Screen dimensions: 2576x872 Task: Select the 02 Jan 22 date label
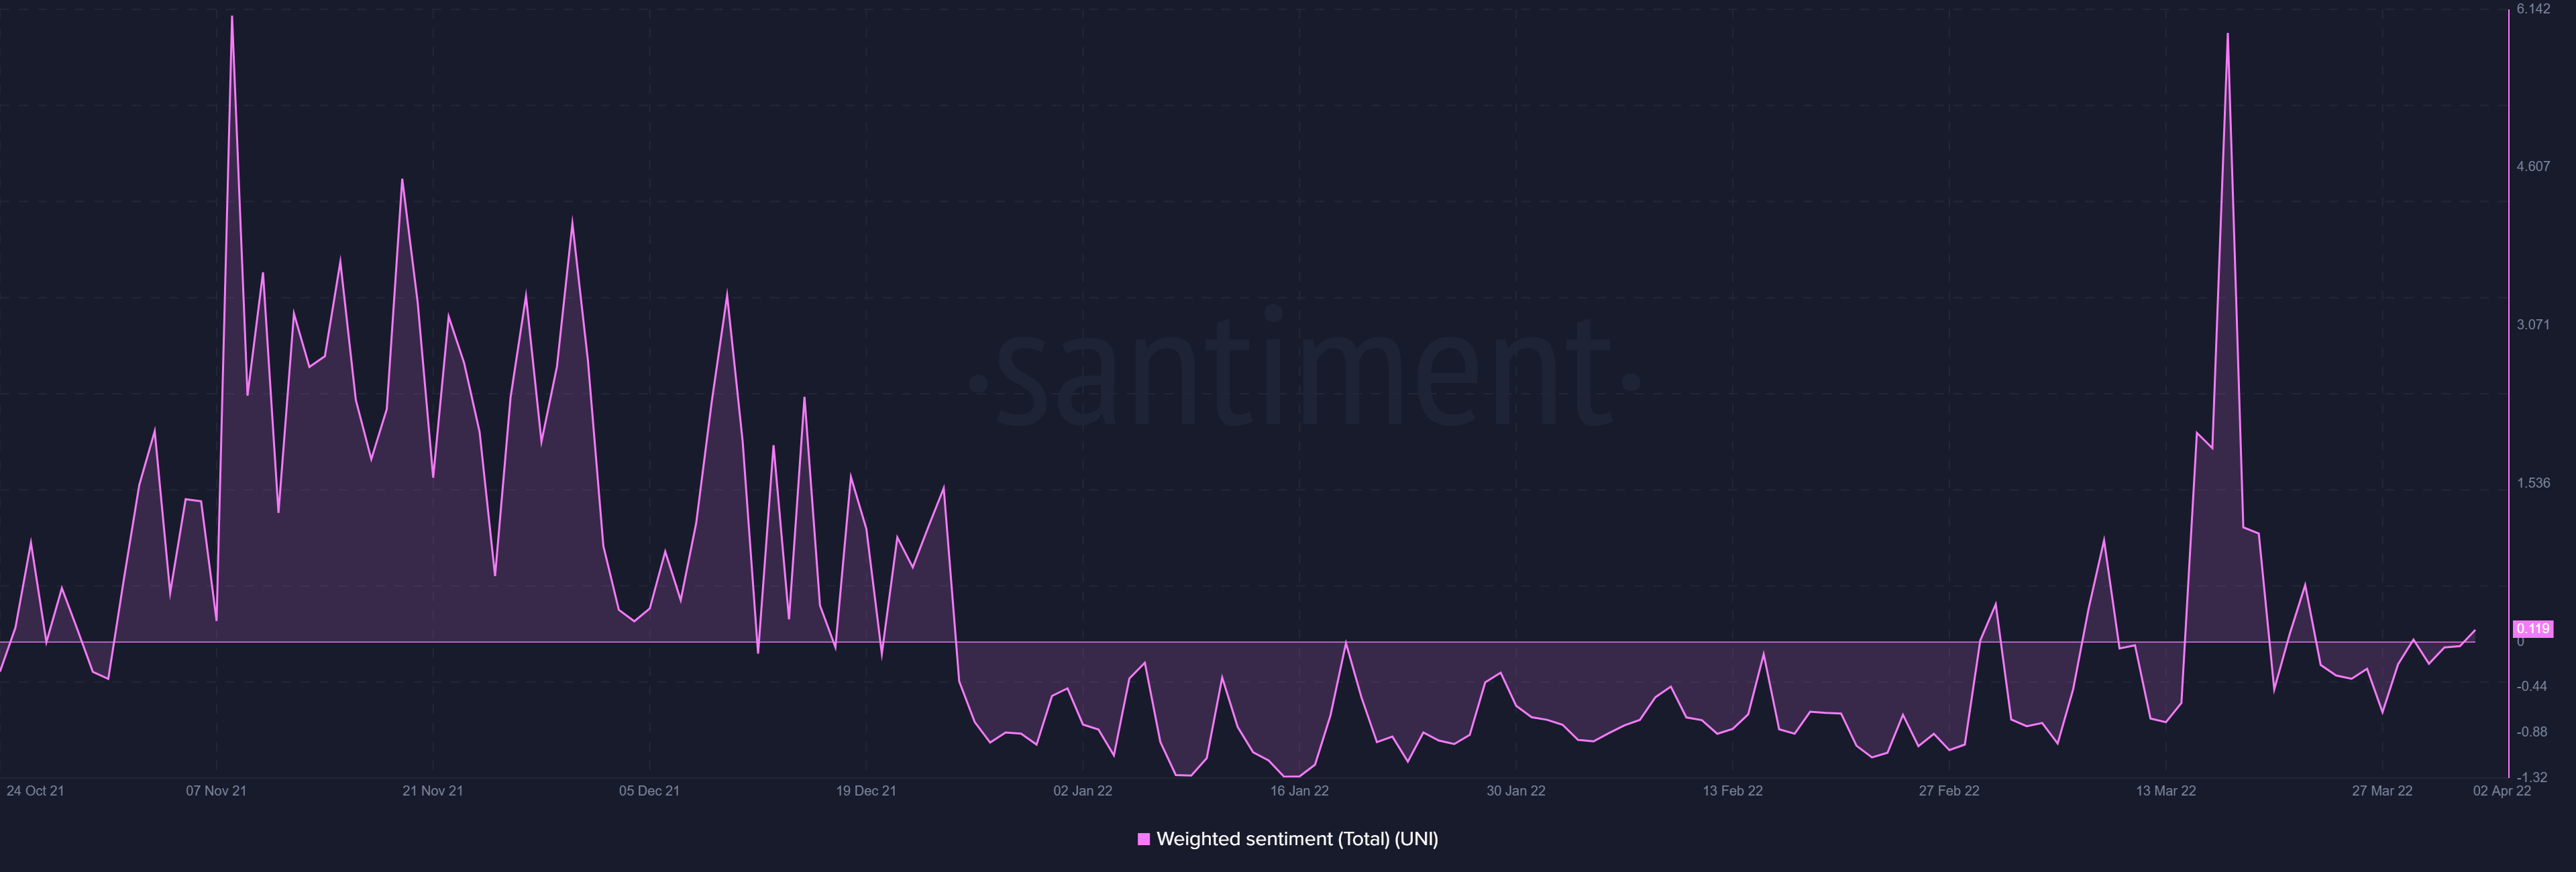1084,790
